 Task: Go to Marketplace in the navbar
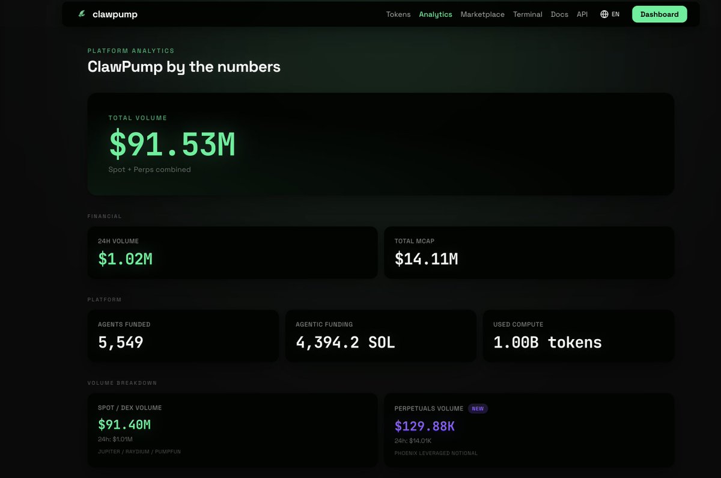pyautogui.click(x=482, y=14)
